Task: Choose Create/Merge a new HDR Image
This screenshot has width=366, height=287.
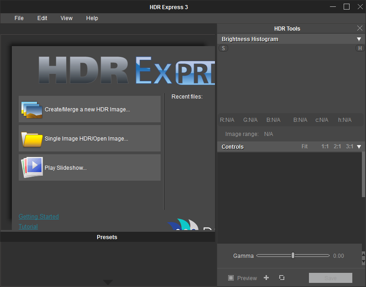Action: click(89, 109)
